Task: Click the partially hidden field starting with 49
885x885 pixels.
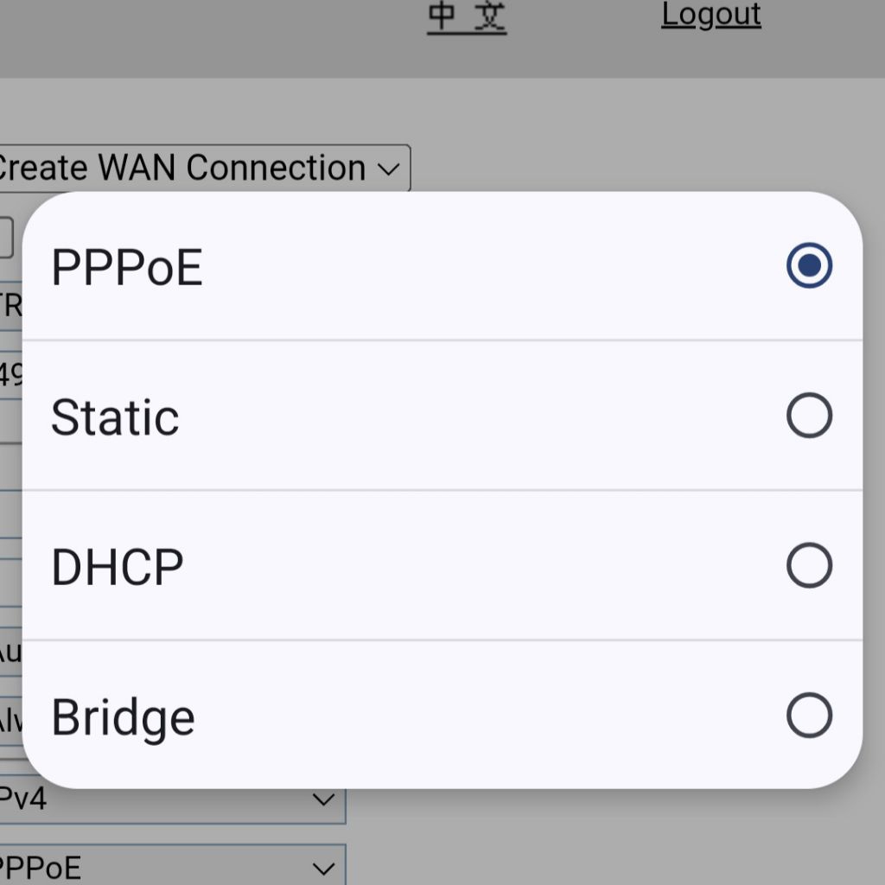Action: tap(10, 375)
